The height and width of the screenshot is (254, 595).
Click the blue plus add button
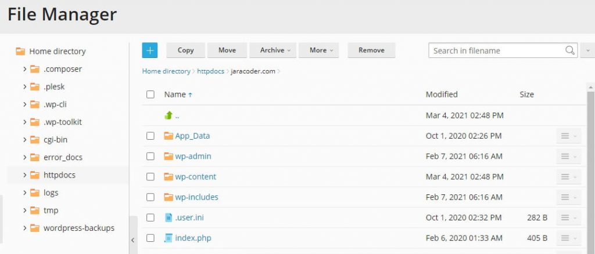(x=149, y=50)
